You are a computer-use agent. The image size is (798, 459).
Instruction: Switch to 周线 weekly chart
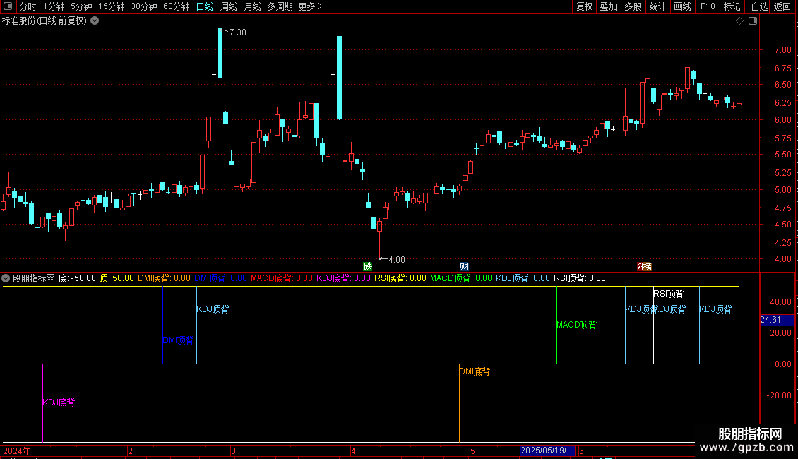click(229, 6)
